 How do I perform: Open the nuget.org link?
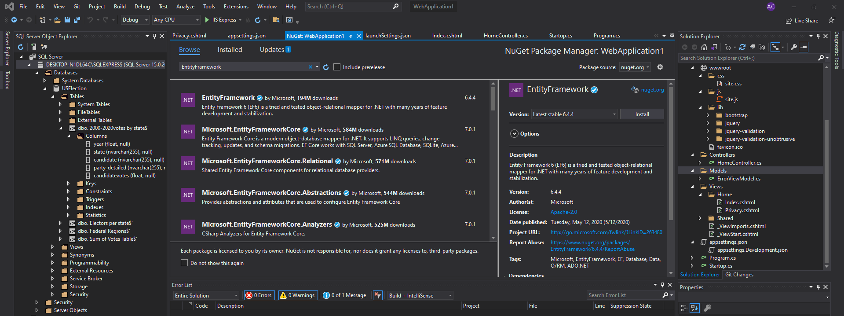[x=652, y=90]
